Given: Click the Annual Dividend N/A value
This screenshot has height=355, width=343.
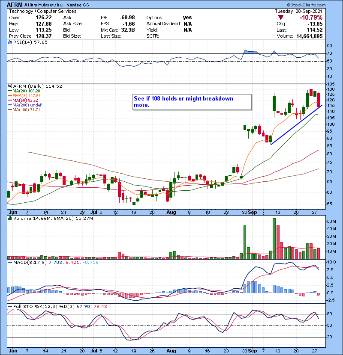Looking at the screenshot, I should [187, 24].
